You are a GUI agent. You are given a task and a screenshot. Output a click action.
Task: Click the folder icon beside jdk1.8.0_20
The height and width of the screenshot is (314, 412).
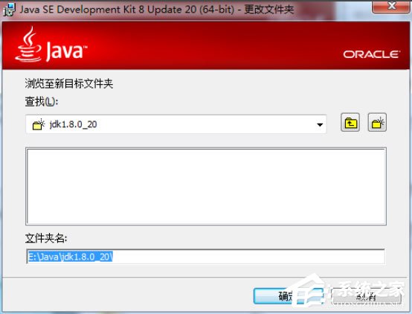pyautogui.click(x=39, y=124)
